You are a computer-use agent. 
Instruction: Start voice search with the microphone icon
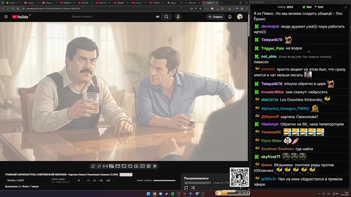pos(178,17)
